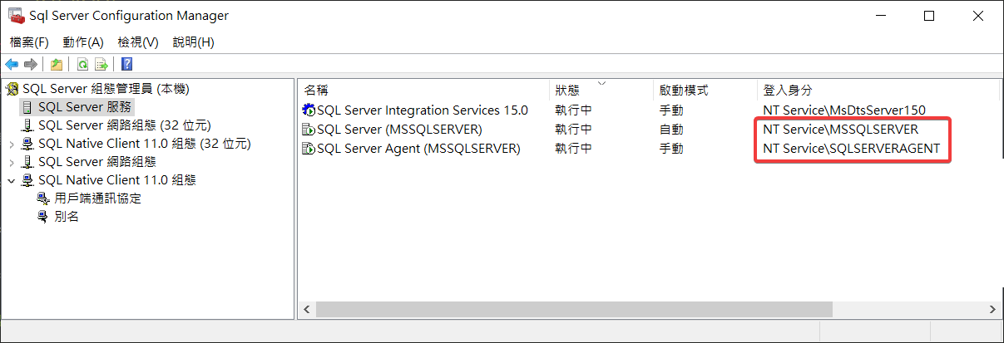Select SQL Server Integration Services 15.0 icon
This screenshot has width=1004, height=343.
click(x=309, y=110)
